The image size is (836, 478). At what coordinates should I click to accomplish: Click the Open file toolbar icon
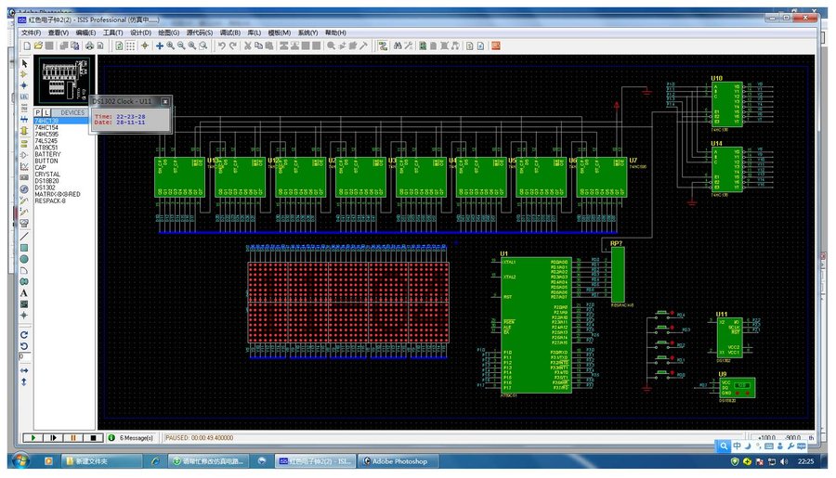pos(38,45)
